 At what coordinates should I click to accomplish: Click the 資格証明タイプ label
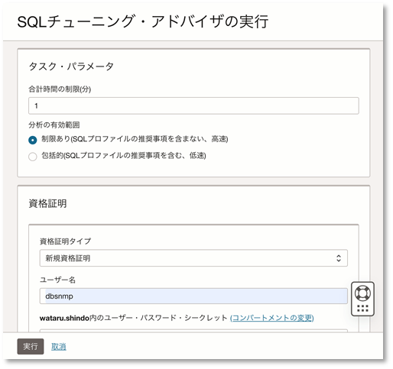pos(65,241)
